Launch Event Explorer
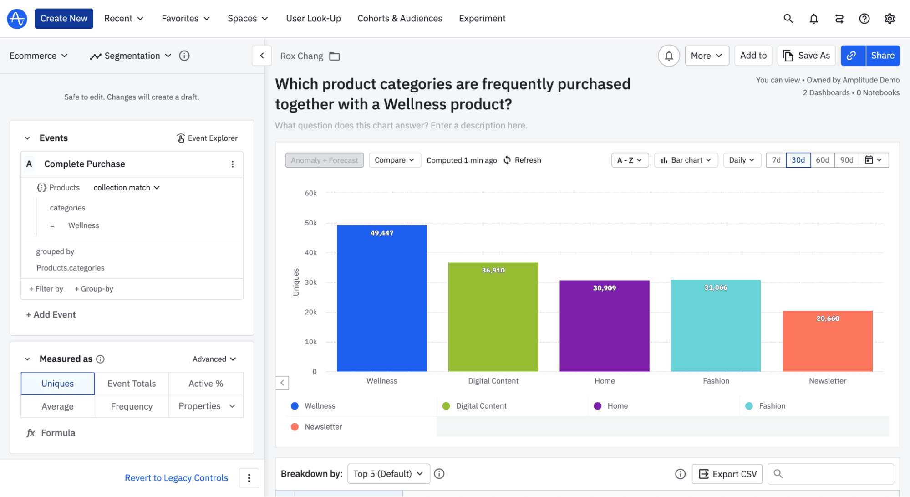910x497 pixels. tap(207, 138)
